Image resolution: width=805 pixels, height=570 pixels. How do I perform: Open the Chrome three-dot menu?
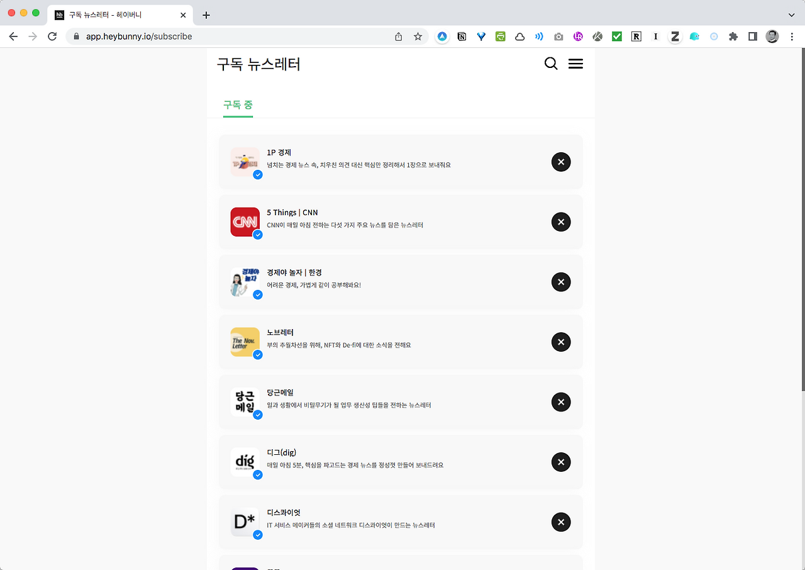pyautogui.click(x=792, y=36)
